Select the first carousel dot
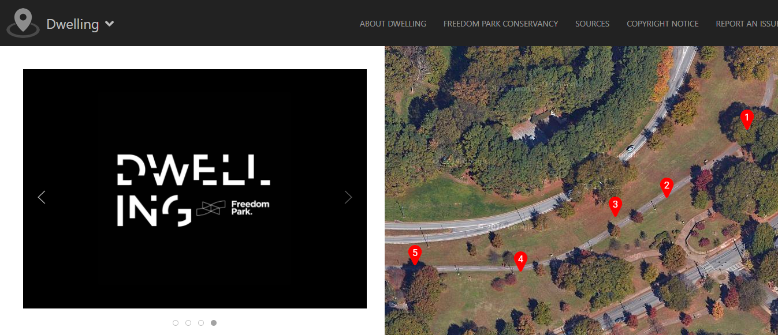 (x=176, y=323)
